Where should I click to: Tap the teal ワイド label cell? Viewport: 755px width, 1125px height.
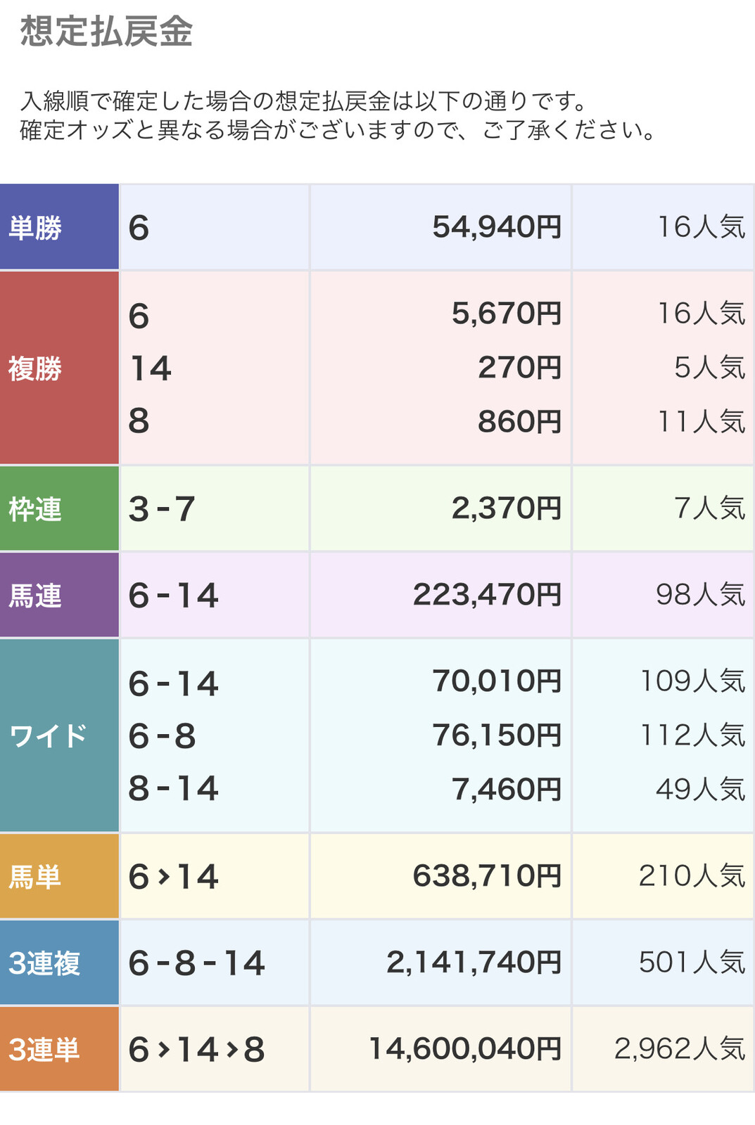(x=48, y=735)
